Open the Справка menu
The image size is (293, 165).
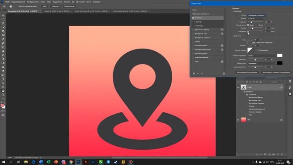(x=96, y=2)
